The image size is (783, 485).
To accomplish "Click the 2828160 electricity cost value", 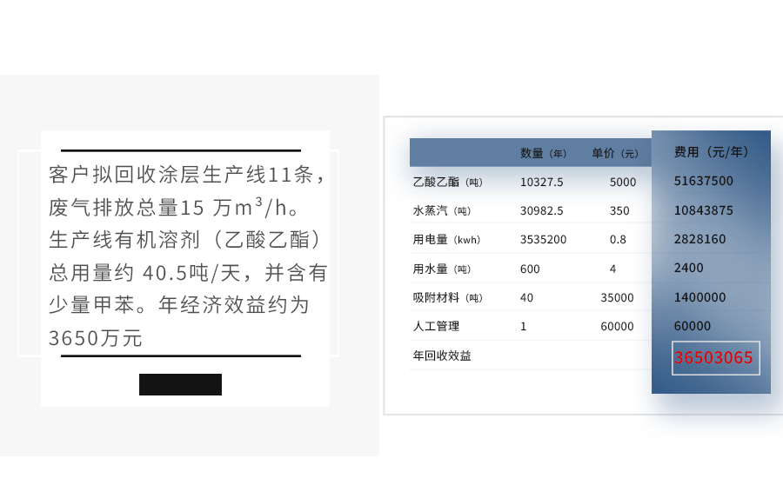I will tap(699, 239).
